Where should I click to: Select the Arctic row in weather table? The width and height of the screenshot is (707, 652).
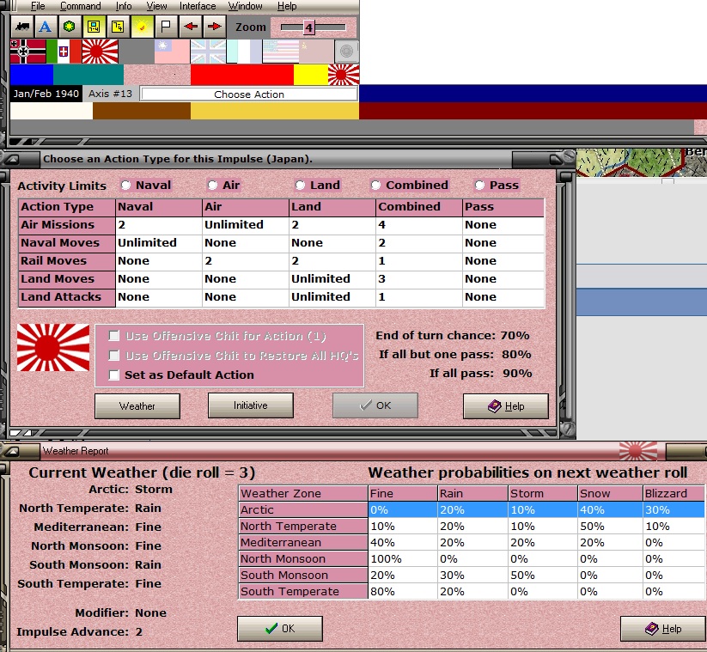[x=471, y=510]
